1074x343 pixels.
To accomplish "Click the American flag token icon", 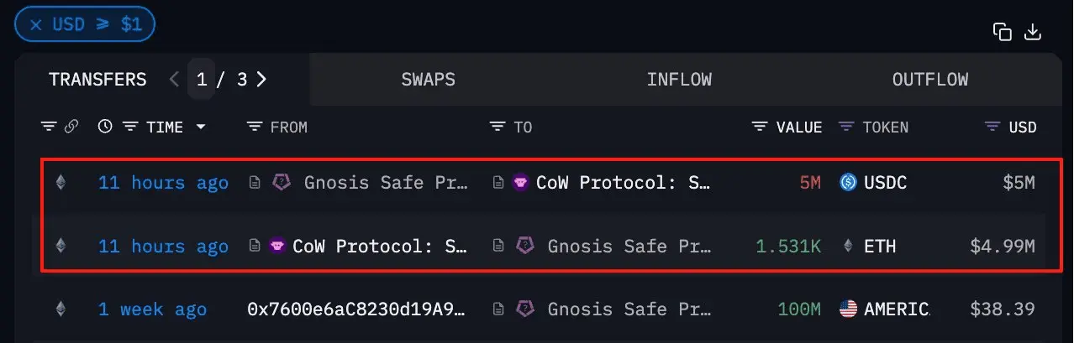I will pos(848,309).
